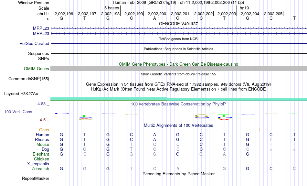Image resolution: width=307 pixels, height=186 pixels.
Task: Click the first MRPL23 gene track label
Action: tap(41, 28)
